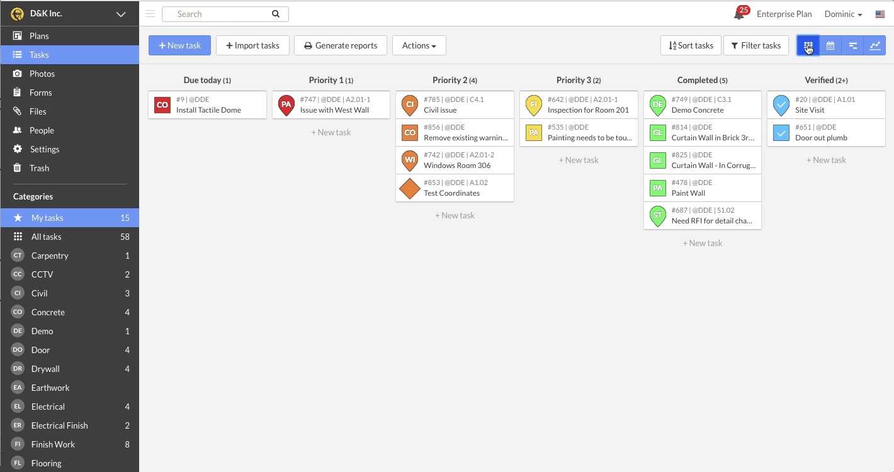The image size is (894, 472).
Task: Open Files in the sidebar
Action: click(x=69, y=111)
